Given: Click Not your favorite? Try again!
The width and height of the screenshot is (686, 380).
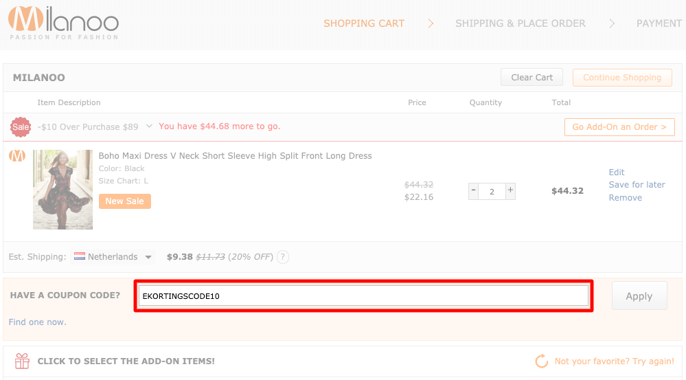Looking at the screenshot, I should [x=615, y=361].
